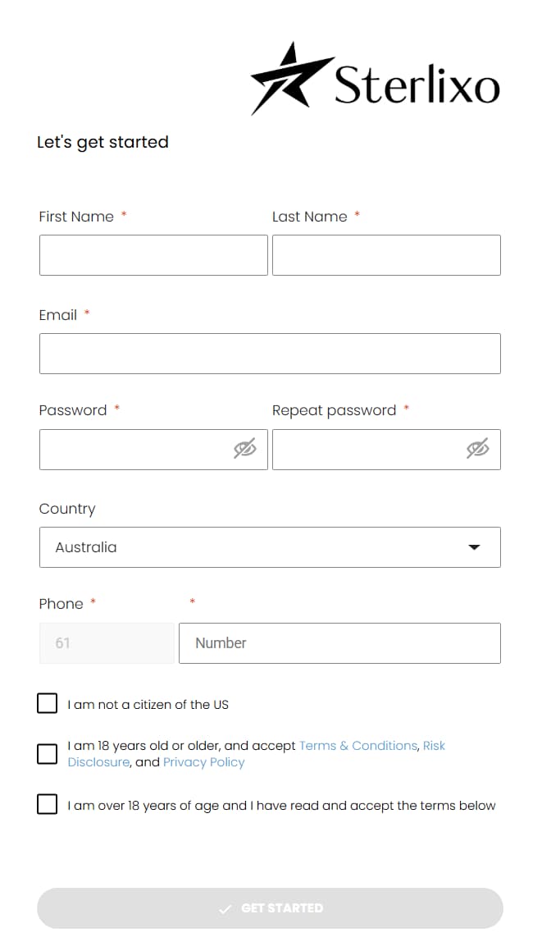Enable "I have read and accept the terms below"
This screenshot has height=937, width=542.
(48, 805)
